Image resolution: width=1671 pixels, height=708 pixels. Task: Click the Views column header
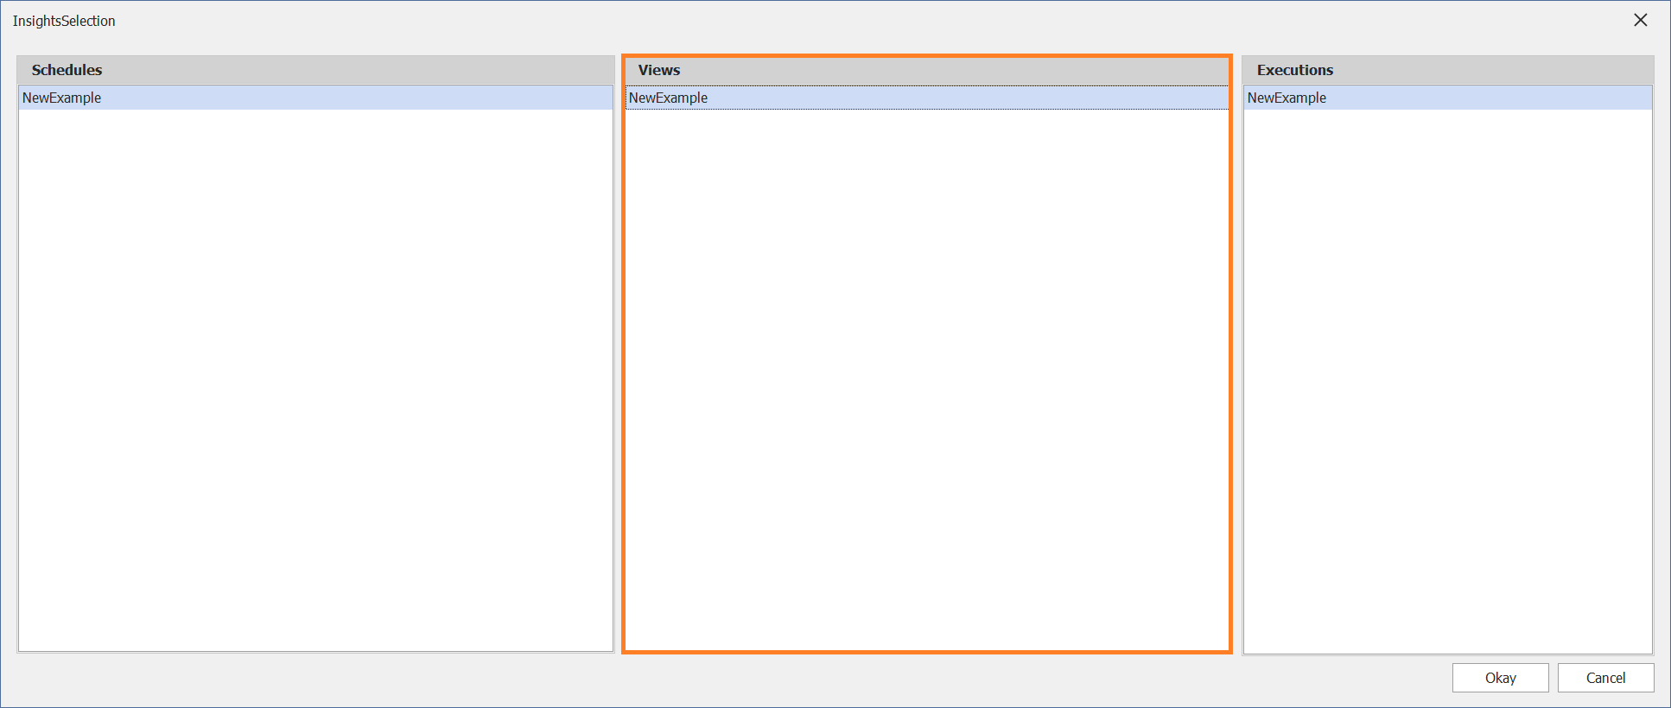pos(927,70)
